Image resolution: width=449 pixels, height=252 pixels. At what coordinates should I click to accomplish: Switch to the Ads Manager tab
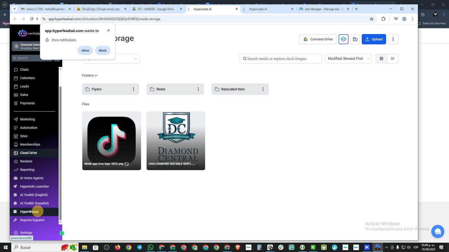[x=324, y=9]
